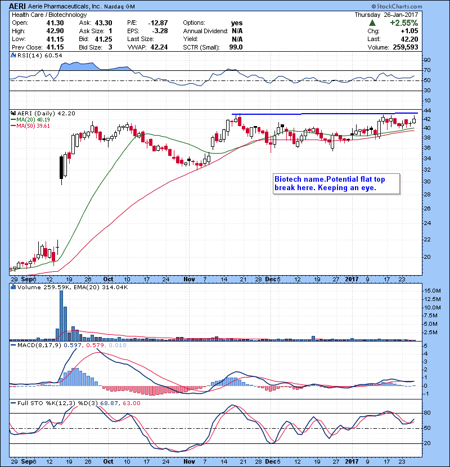The height and width of the screenshot is (467, 450).
Task: Click the '15.0M' volume axis label
Action: (x=433, y=291)
